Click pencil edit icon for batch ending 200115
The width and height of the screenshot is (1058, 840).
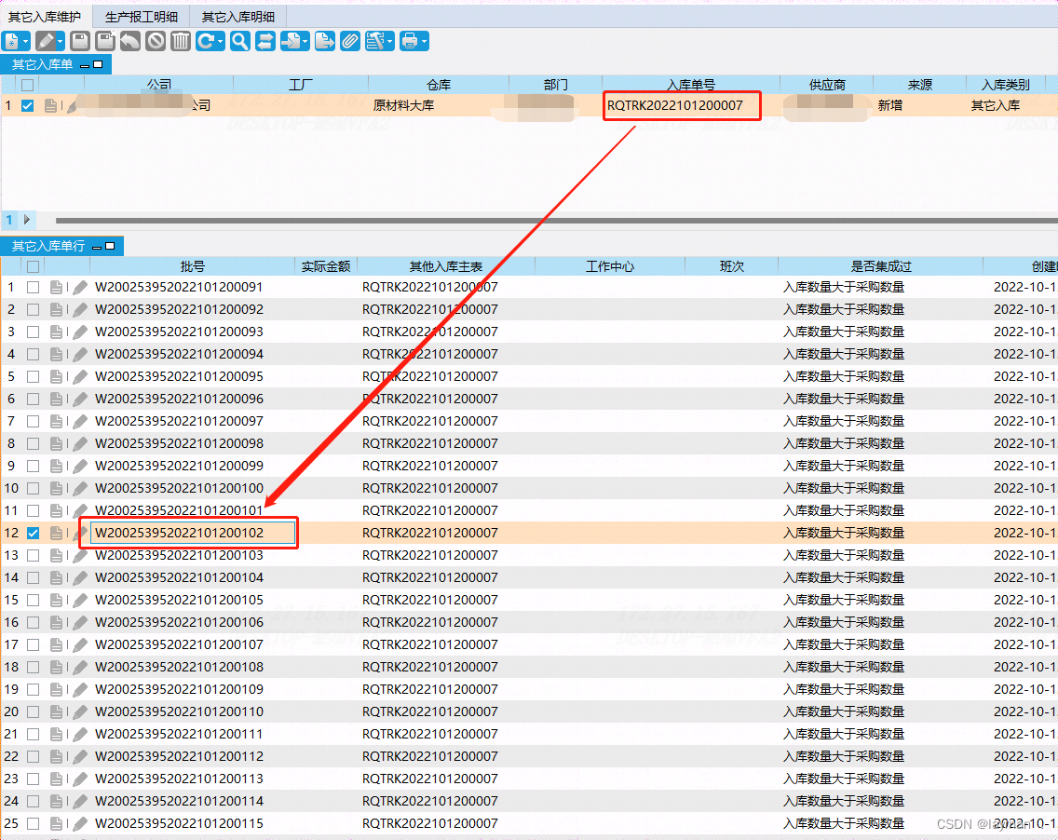click(79, 823)
